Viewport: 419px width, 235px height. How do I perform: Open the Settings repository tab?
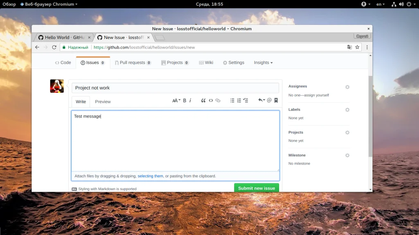pyautogui.click(x=234, y=62)
